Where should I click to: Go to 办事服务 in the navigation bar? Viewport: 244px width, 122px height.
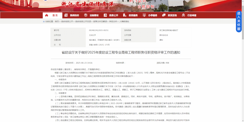(153, 15)
